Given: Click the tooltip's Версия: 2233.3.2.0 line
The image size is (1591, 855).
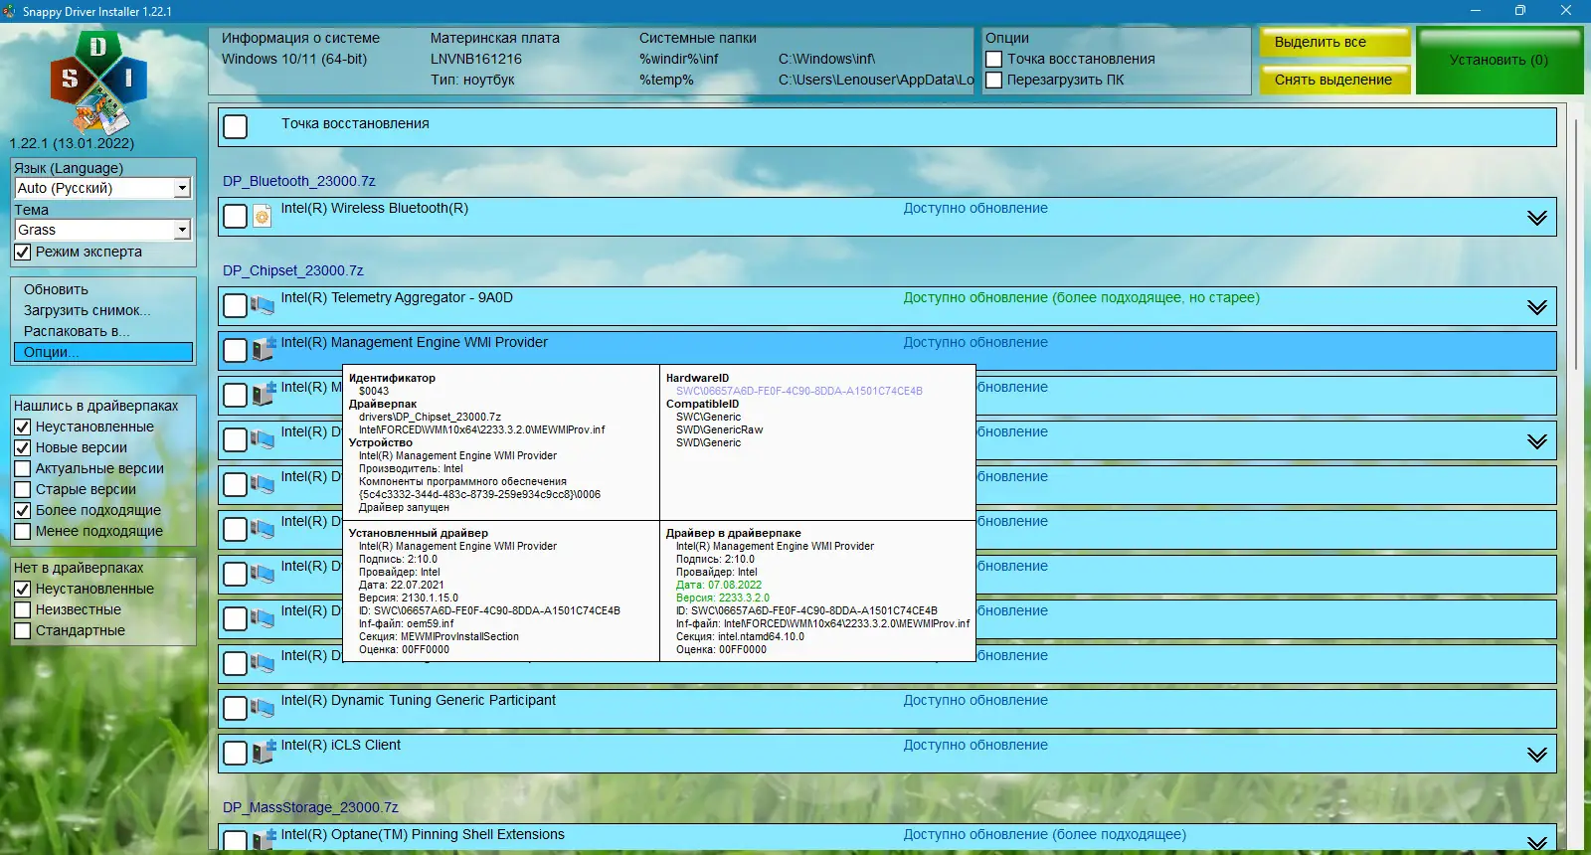Looking at the screenshot, I should point(723,598).
